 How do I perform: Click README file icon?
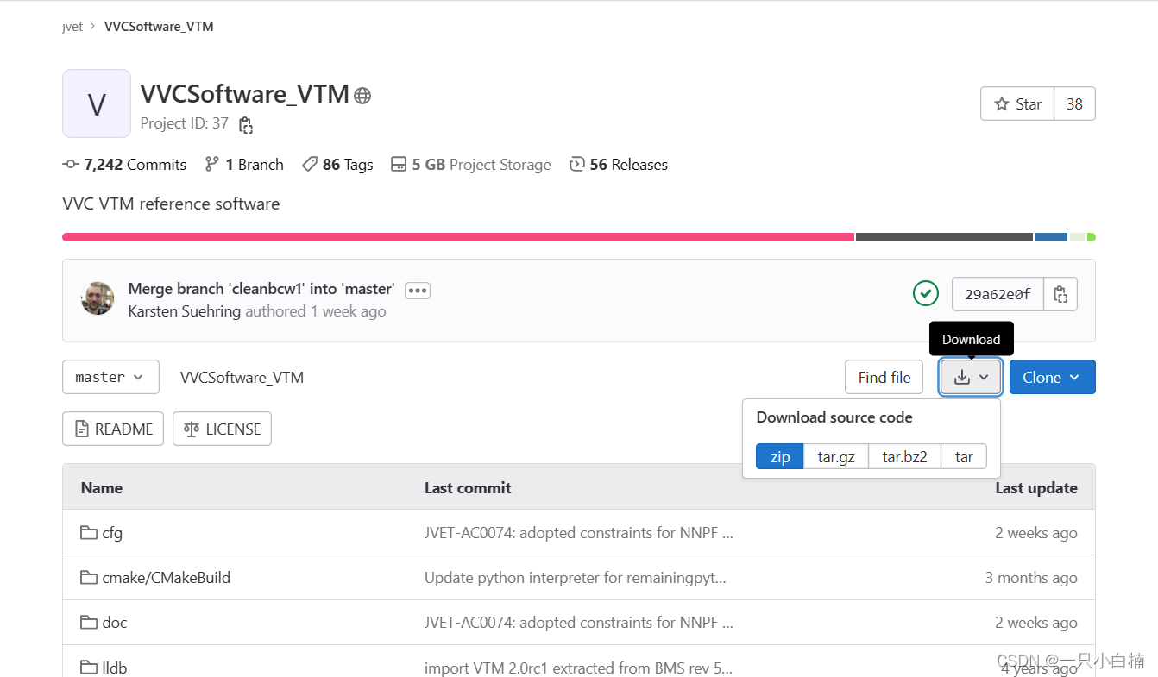pos(82,429)
